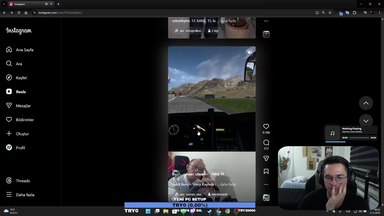Go to previous reel with up chevron
This screenshot has height=216, width=384.
pyautogui.click(x=366, y=103)
